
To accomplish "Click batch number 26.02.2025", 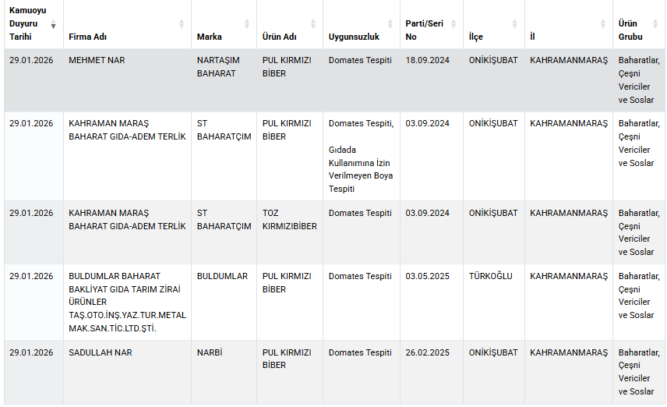I will point(427,352).
